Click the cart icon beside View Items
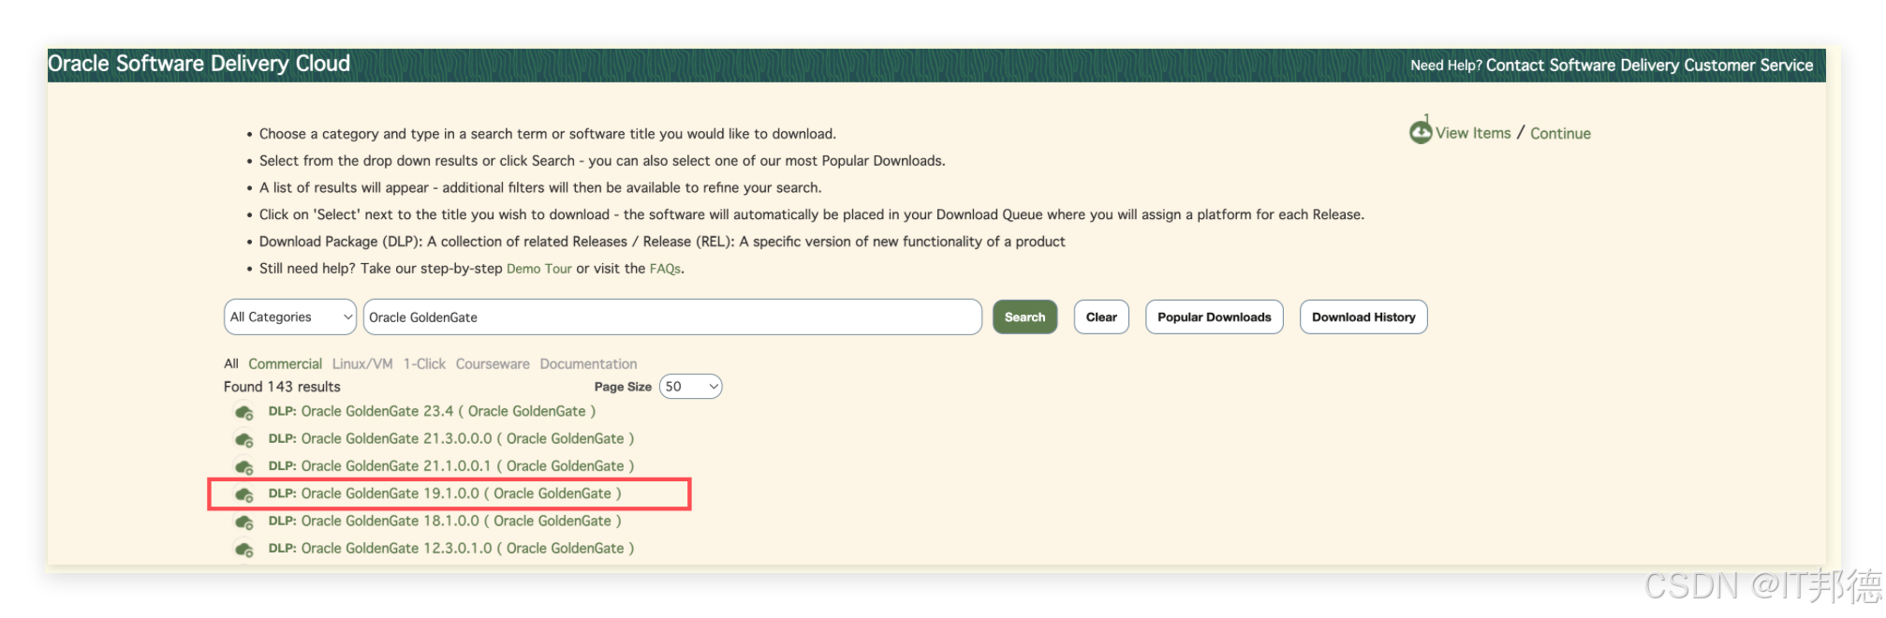This screenshot has height=618, width=1886. [1421, 132]
